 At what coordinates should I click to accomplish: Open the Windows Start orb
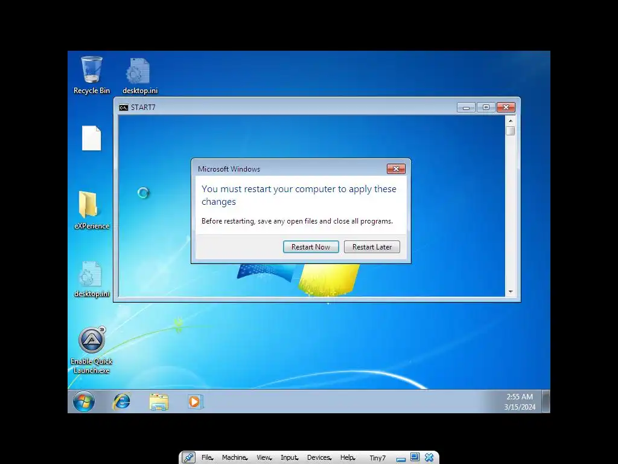83,402
